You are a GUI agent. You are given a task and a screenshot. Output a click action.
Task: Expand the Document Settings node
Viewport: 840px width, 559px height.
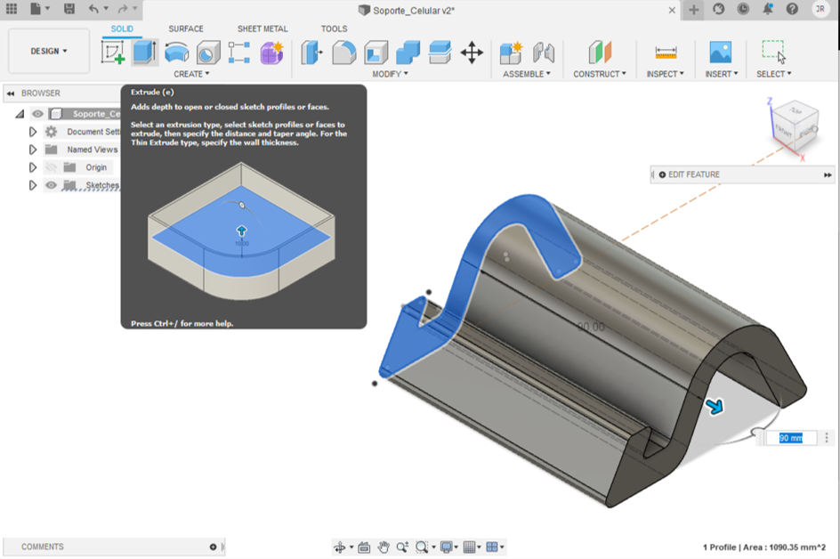(33, 132)
